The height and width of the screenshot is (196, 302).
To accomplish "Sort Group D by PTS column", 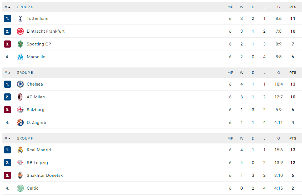I will point(292,7).
